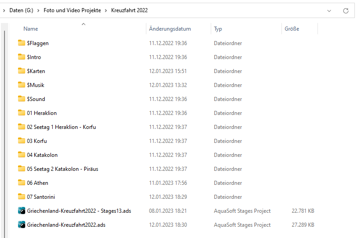Viewport: 358px width, 238px height.
Task: Click the $Musik folder icon
Action: pyautogui.click(x=22, y=85)
